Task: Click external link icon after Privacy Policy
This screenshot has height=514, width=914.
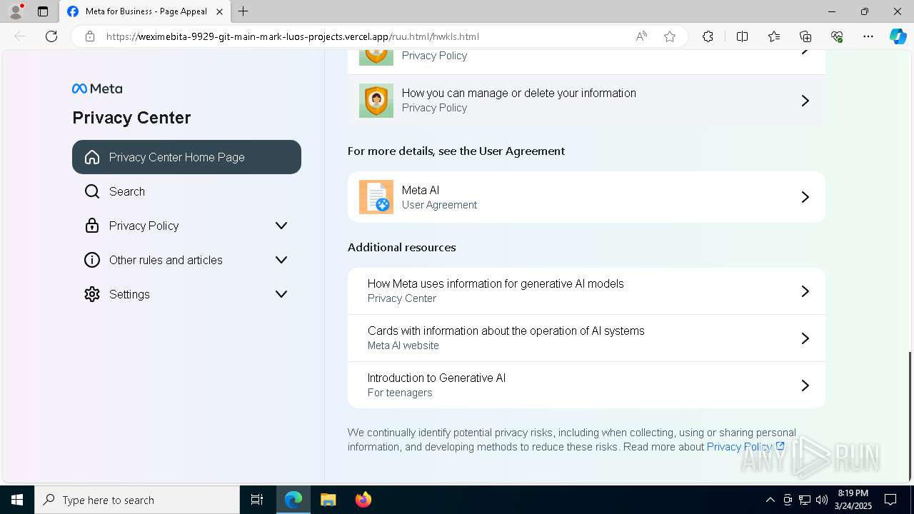Action: click(780, 447)
